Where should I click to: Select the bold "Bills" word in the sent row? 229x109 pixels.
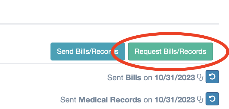tap(133, 78)
